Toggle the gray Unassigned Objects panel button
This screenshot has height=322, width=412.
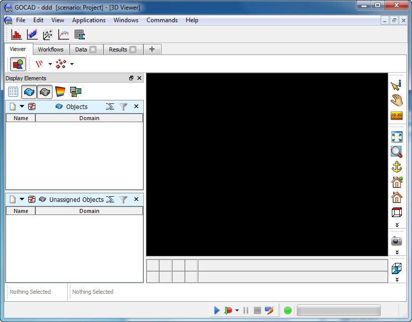(44, 92)
